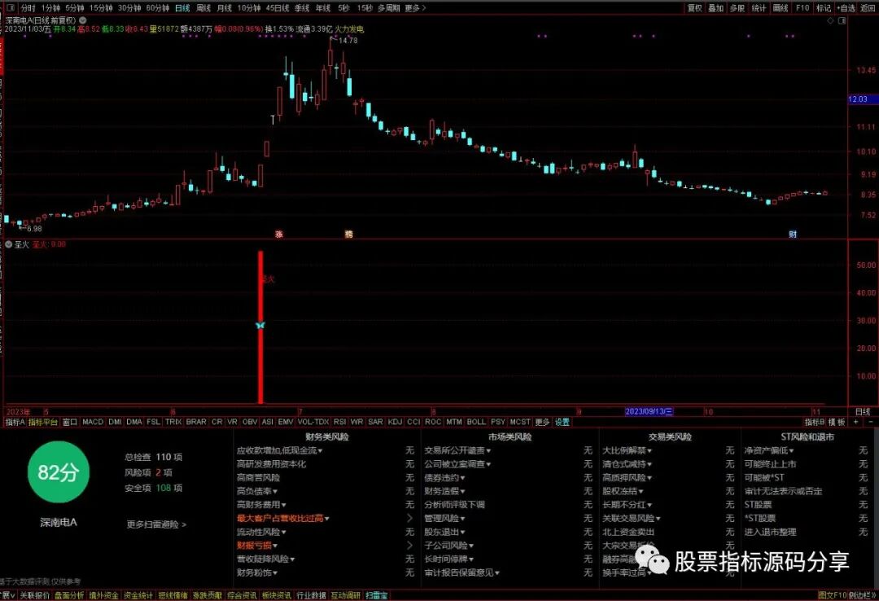Click the panel toggle icon left of 分时
This screenshot has width=879, height=601.
coord(10,8)
